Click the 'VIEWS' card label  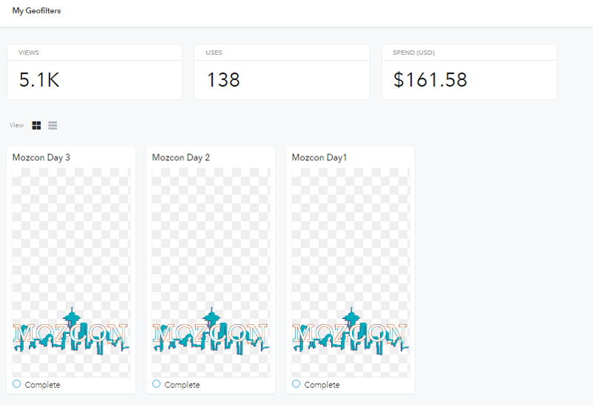pyautogui.click(x=29, y=53)
